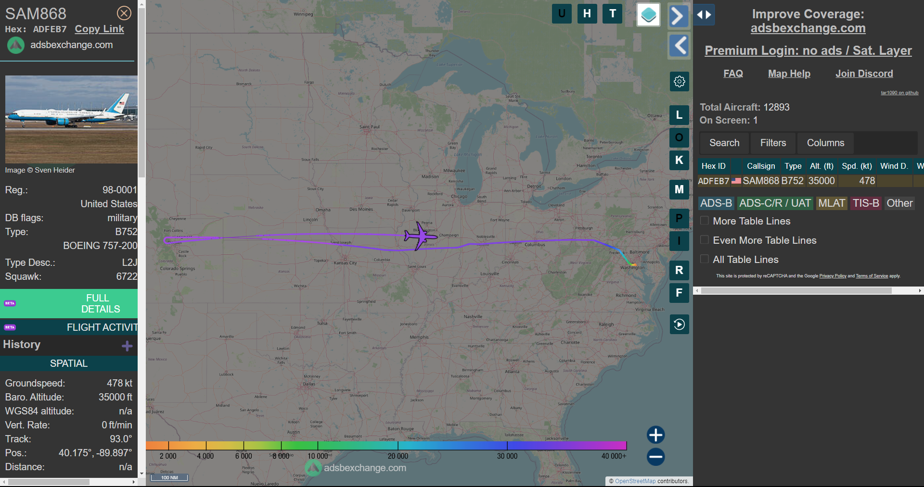Toggle the I map option button
Viewport: 924px width, 487px height.
click(x=679, y=241)
